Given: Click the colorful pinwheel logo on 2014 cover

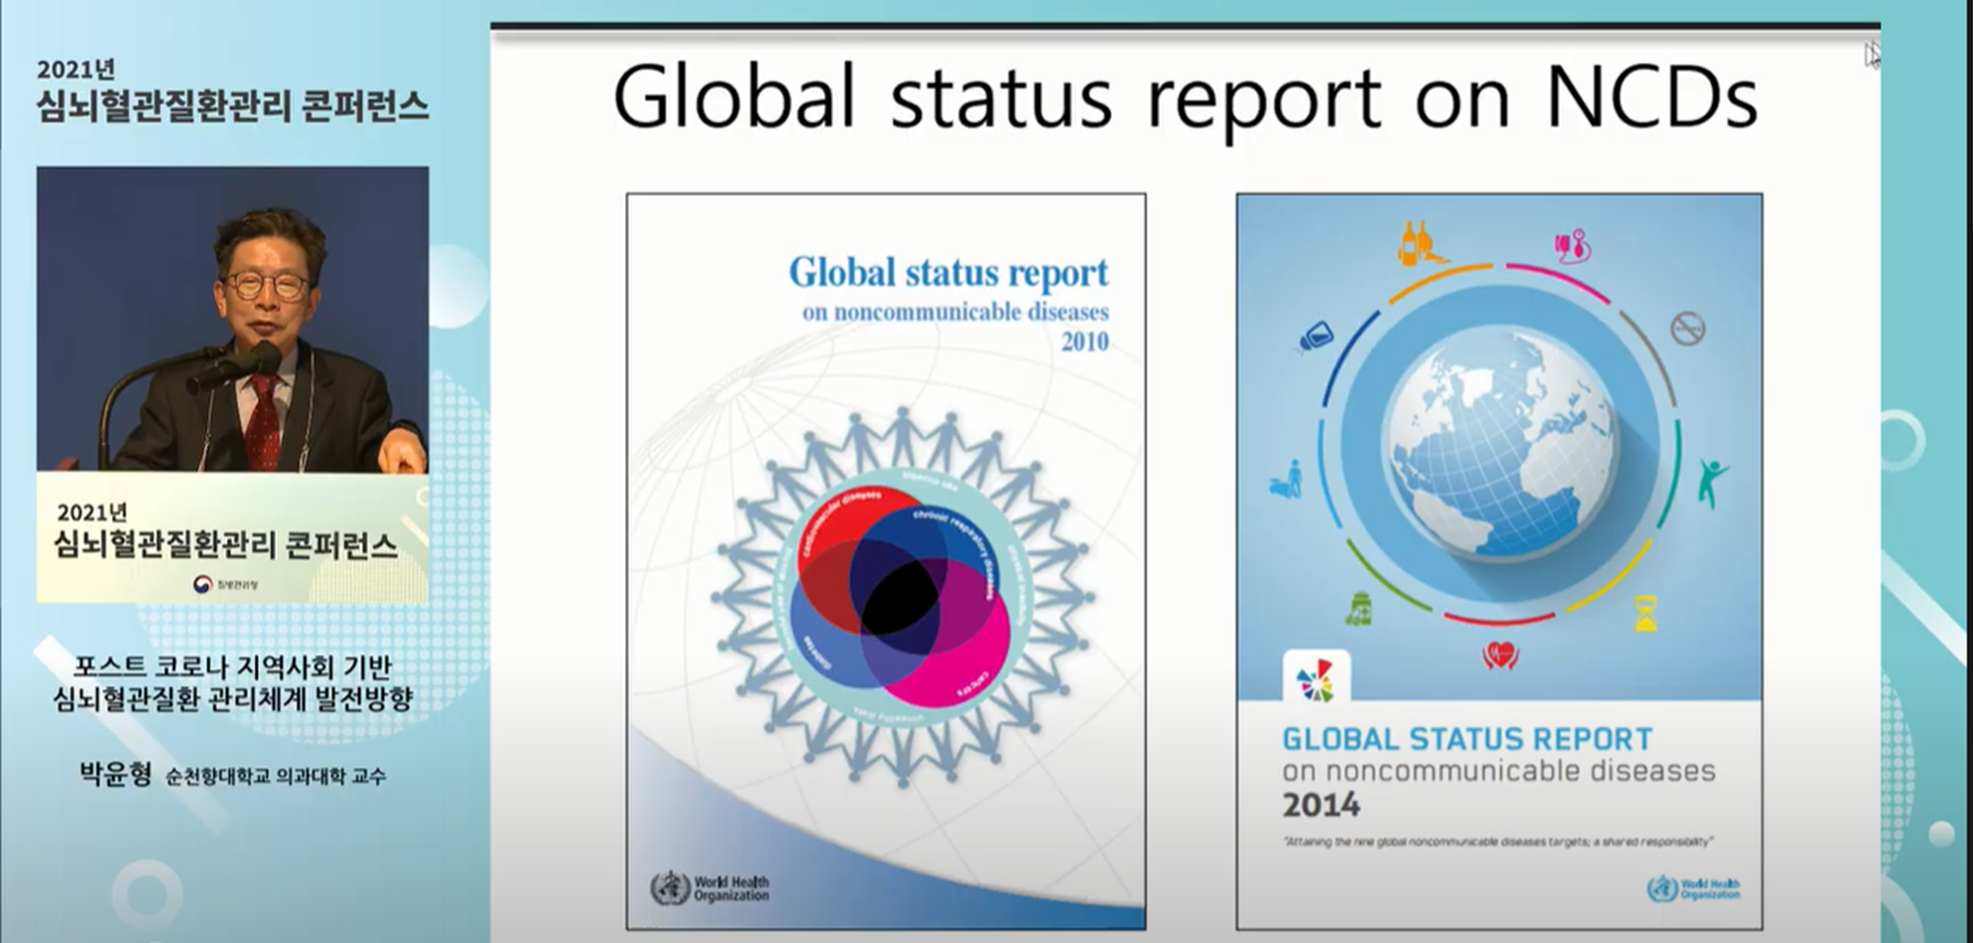Looking at the screenshot, I should pos(1316,680).
